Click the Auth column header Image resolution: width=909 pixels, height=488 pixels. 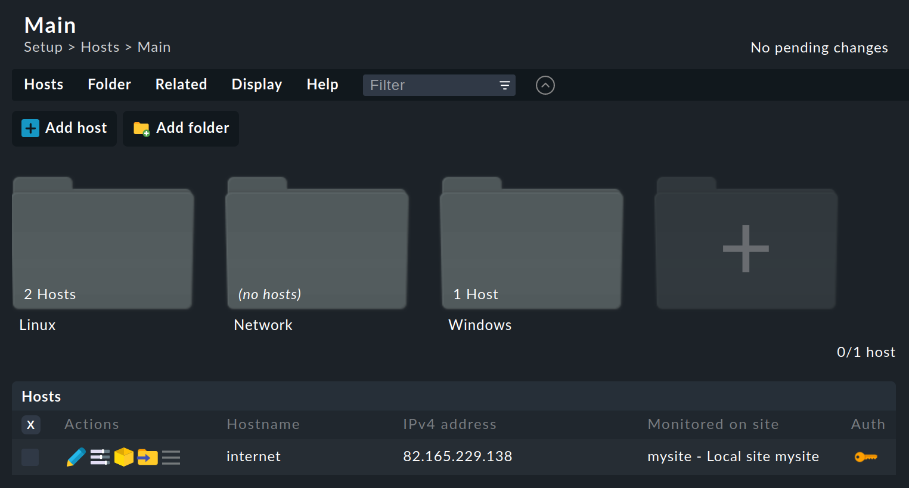click(868, 424)
